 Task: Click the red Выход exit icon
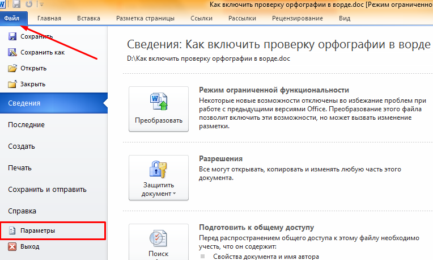tap(12, 246)
